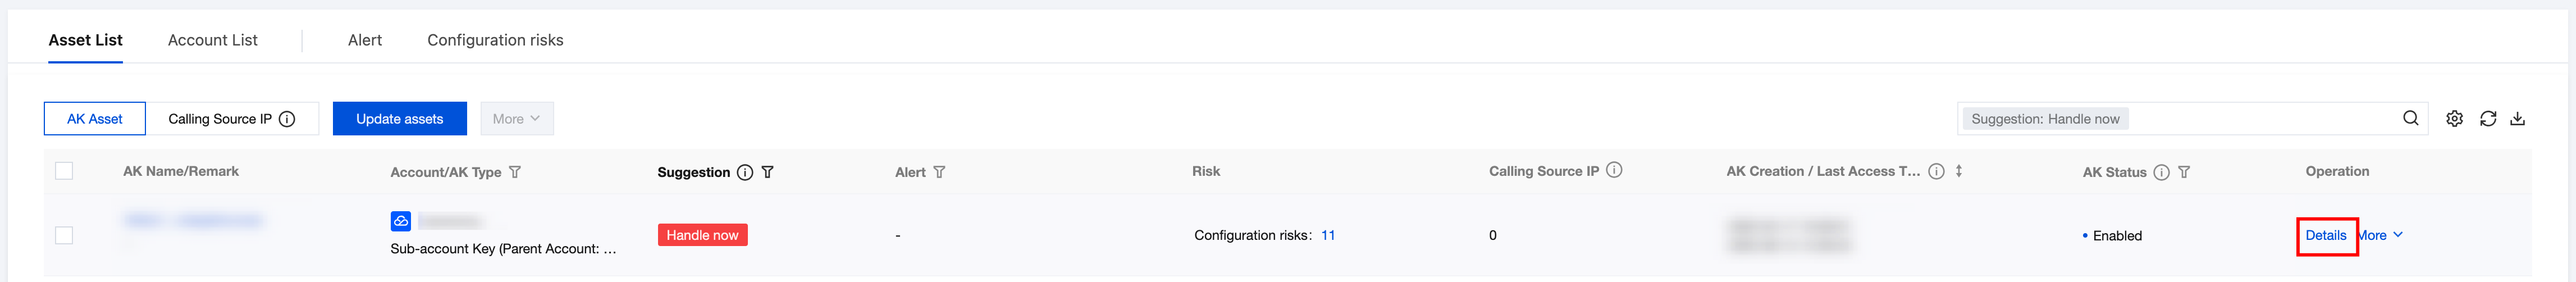Filter the AK Status column
2576x282 pixels.
tap(2184, 172)
